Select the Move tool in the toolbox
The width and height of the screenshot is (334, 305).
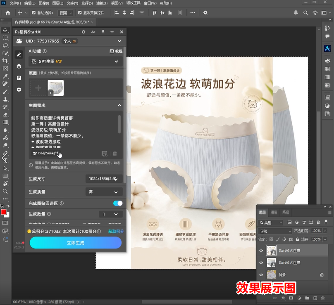tap(5, 30)
